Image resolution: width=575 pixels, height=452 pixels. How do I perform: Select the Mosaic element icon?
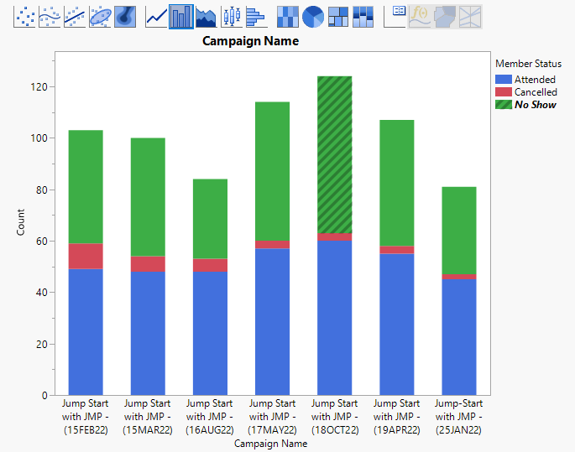(363, 17)
